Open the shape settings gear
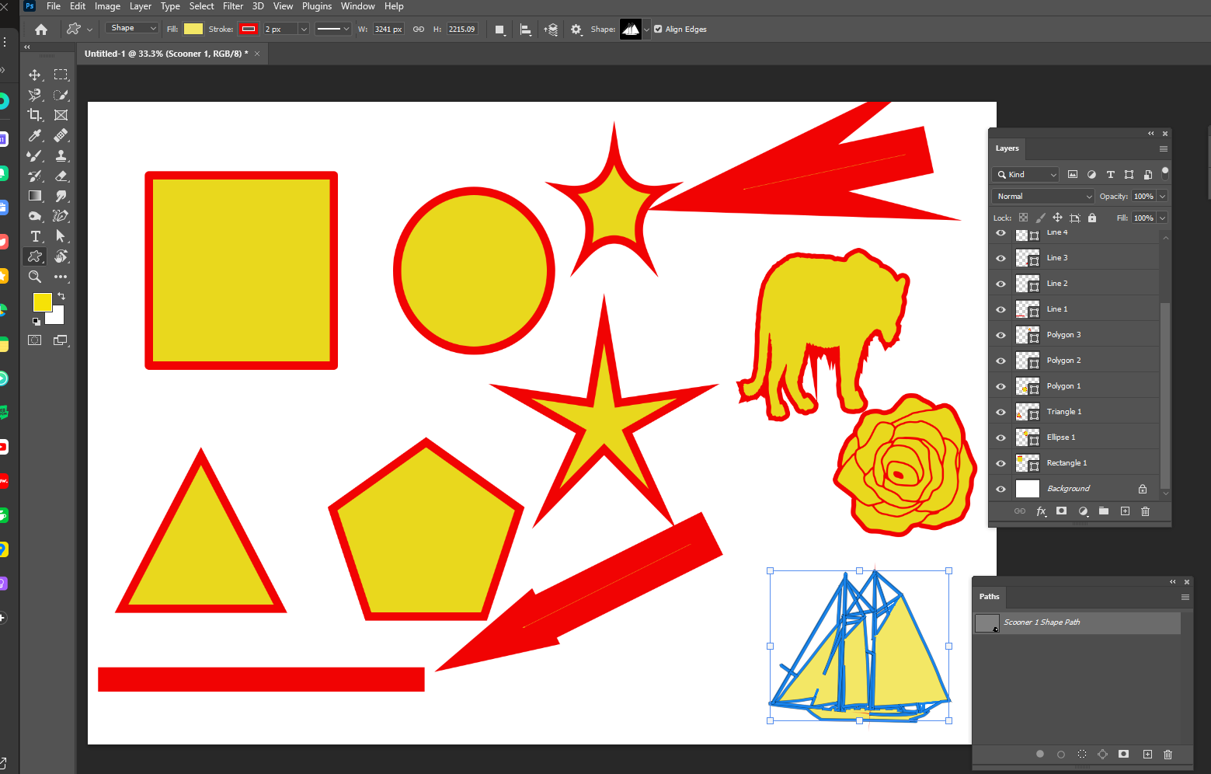 [576, 30]
